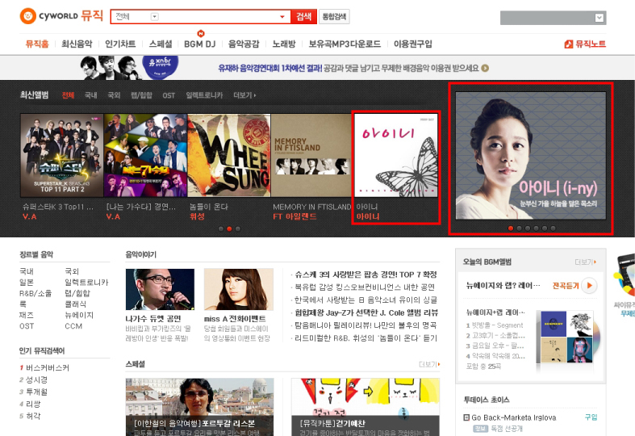Select third album carousel page dot
635x436 pixels.
[x=238, y=229]
